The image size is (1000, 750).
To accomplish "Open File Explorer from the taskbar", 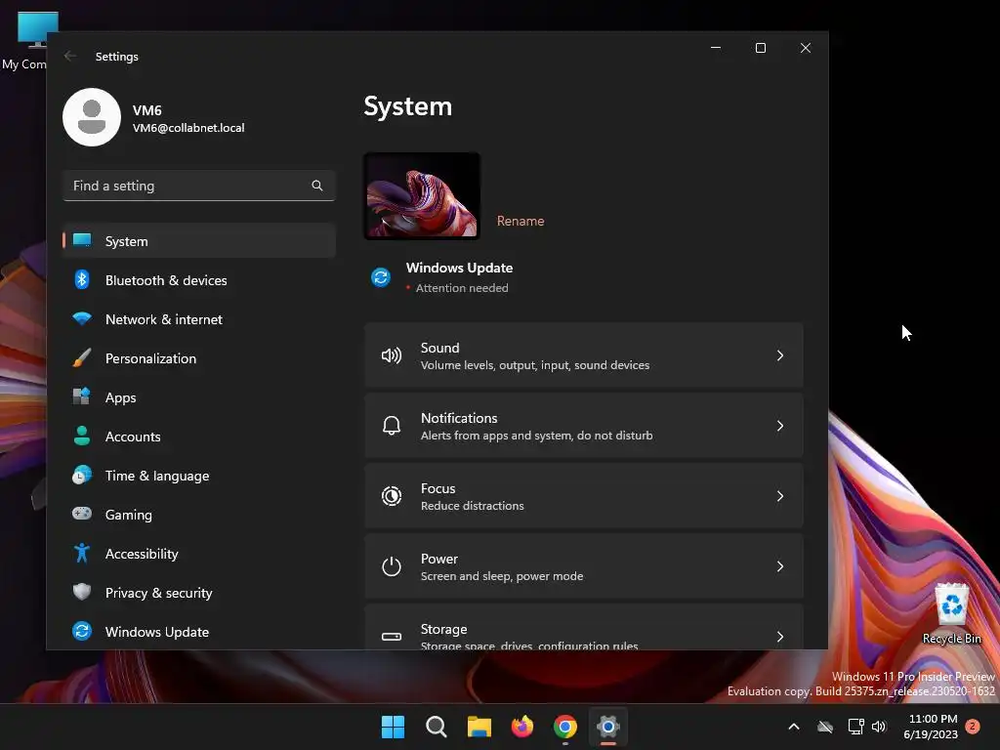I will coord(479,727).
